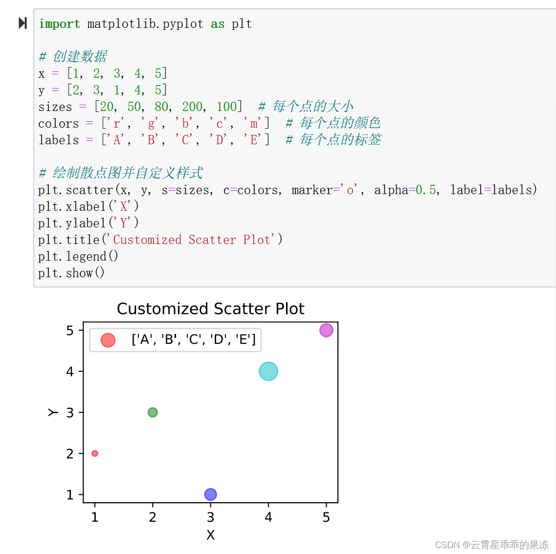The image size is (556, 554).
Task: Click the Y axis label
Action: pos(53,412)
